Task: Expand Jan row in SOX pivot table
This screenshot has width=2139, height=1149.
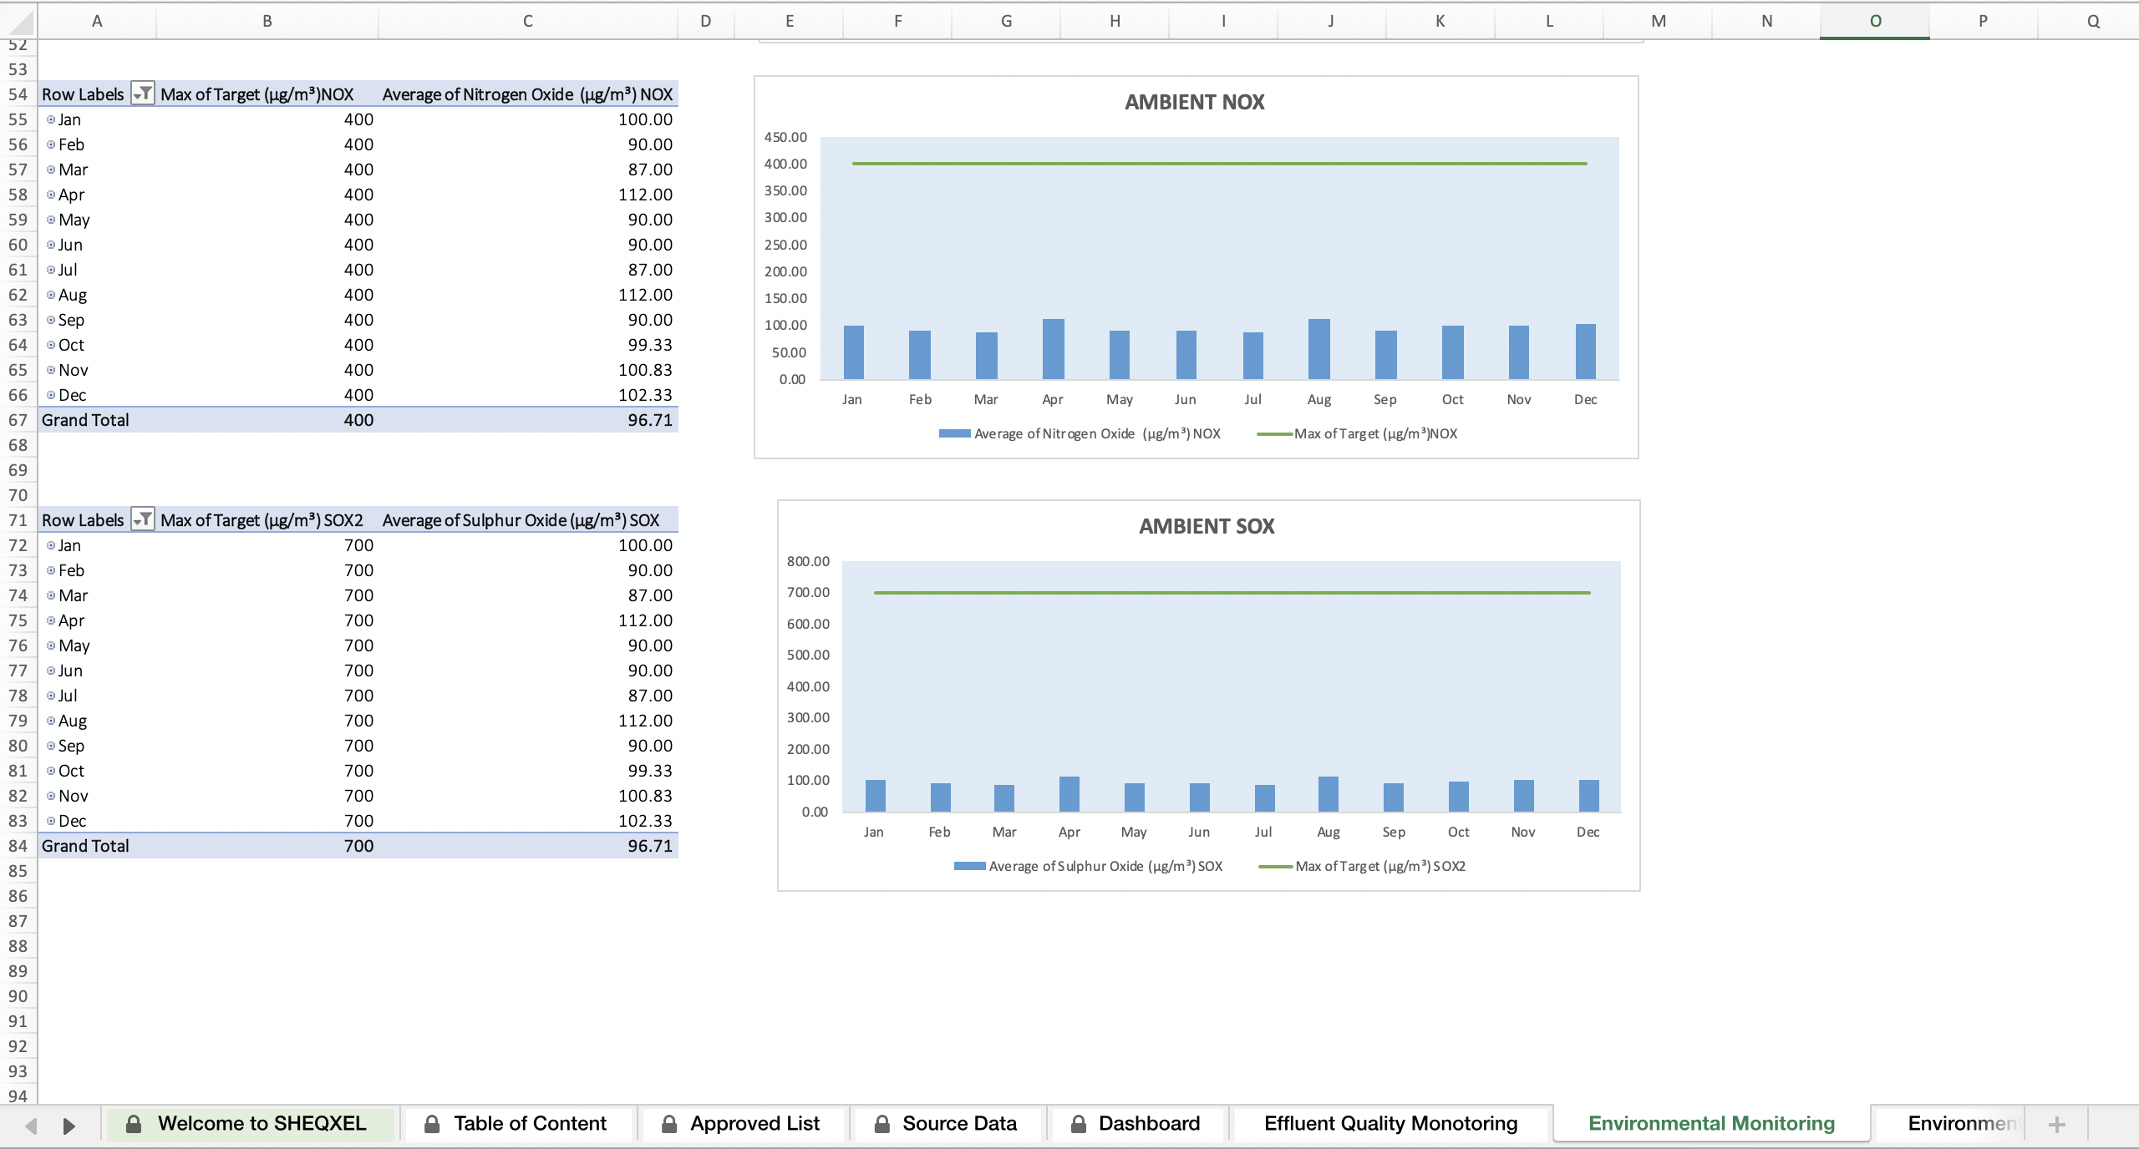Action: pyautogui.click(x=51, y=545)
